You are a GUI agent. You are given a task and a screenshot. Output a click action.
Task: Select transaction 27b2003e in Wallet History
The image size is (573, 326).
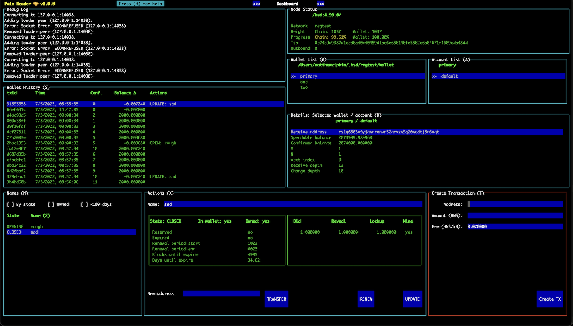[145, 137]
